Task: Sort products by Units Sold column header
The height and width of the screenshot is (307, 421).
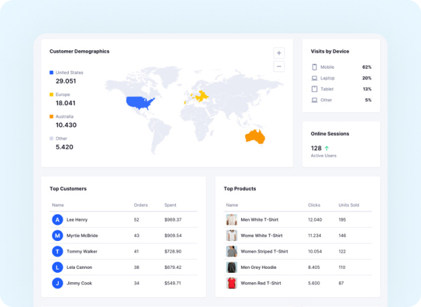Action: click(x=349, y=205)
